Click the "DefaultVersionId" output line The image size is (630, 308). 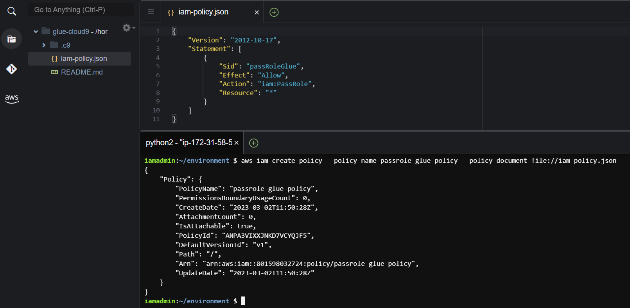pos(224,245)
